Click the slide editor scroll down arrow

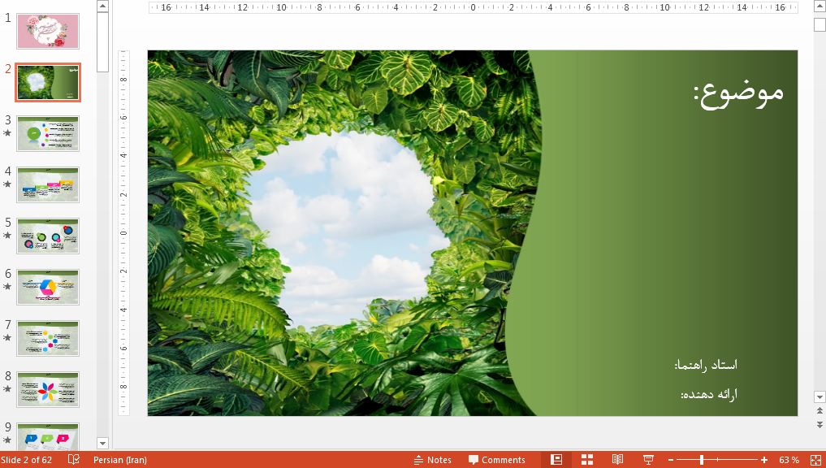click(820, 396)
